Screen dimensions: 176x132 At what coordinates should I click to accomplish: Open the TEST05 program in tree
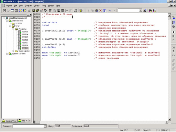coord(25,37)
